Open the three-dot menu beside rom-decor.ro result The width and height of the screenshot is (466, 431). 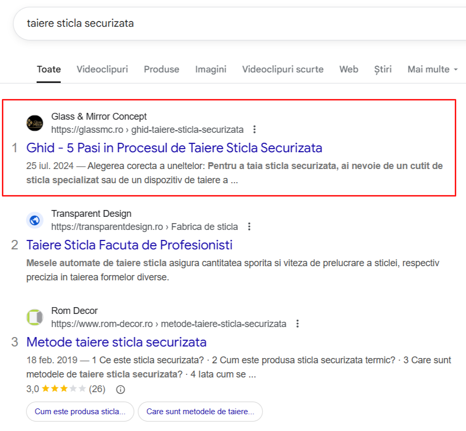[298, 324]
